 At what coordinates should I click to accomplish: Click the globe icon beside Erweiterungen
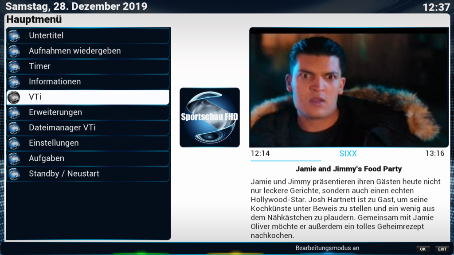click(x=14, y=112)
